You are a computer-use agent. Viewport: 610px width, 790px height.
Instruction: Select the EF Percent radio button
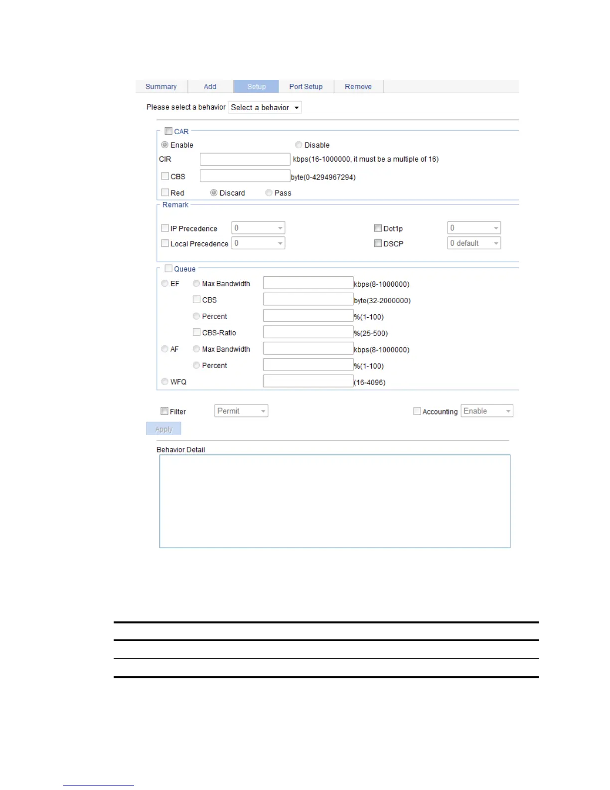point(196,316)
